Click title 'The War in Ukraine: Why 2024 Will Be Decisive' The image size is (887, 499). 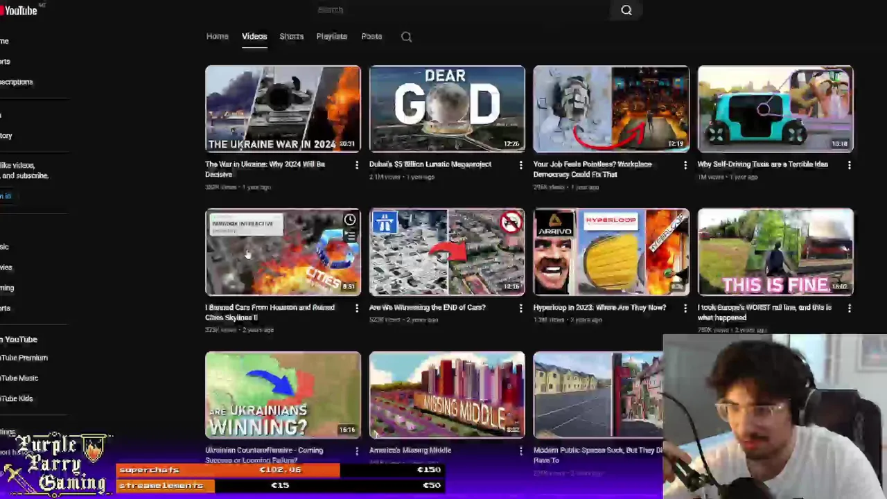pos(265,169)
